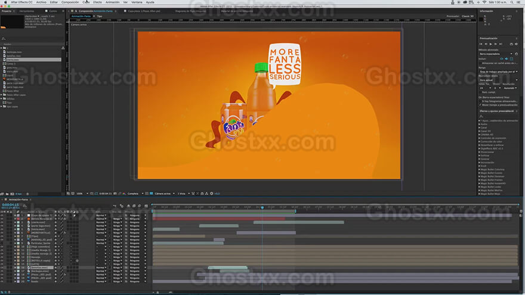Image resolution: width=525 pixels, height=295 pixels.
Task: Toggle draft 3D icon in timeline
Action: [122, 206]
